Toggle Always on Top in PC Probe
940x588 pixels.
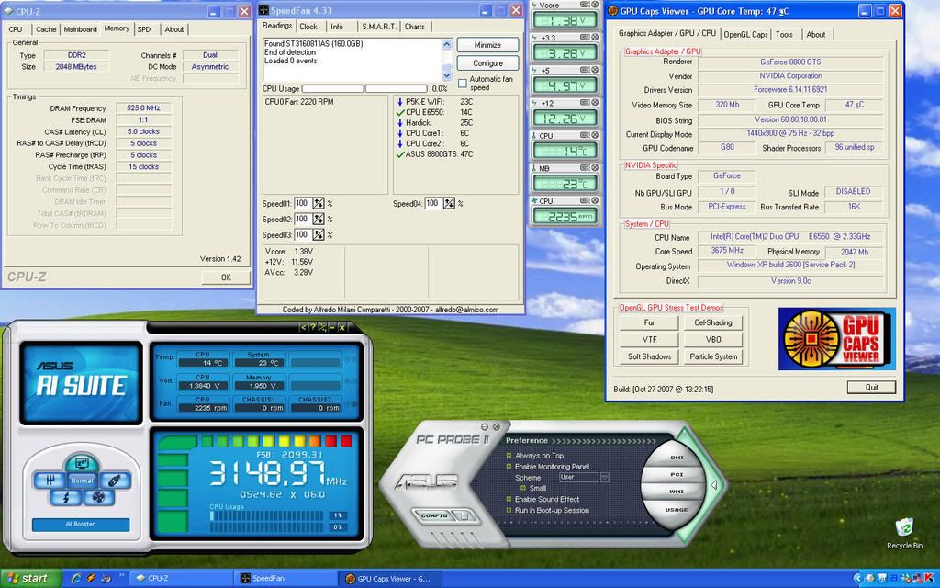point(509,456)
